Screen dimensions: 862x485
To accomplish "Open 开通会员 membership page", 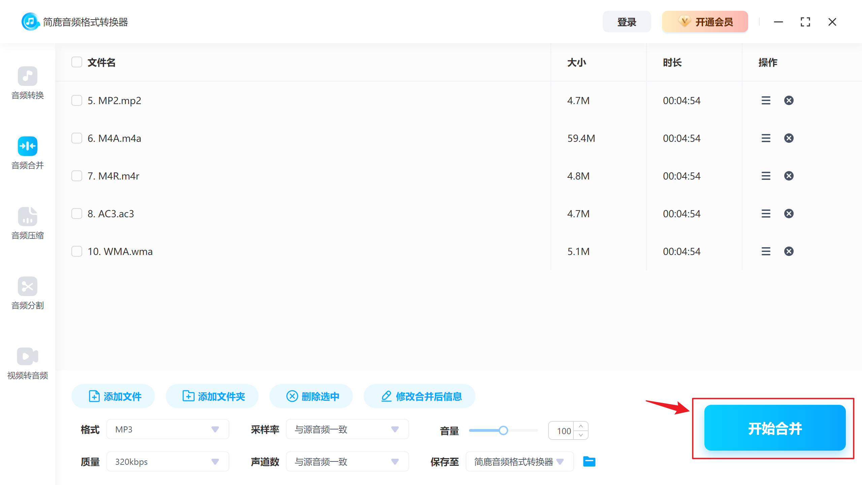I will pos(704,22).
